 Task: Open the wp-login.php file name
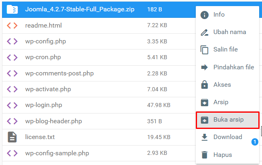click(x=43, y=105)
